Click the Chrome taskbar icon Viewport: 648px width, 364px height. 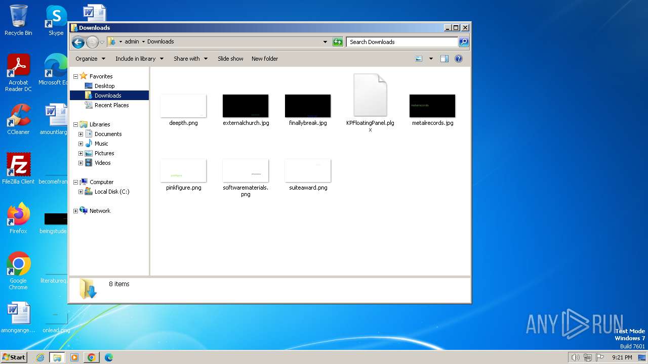(x=92, y=357)
